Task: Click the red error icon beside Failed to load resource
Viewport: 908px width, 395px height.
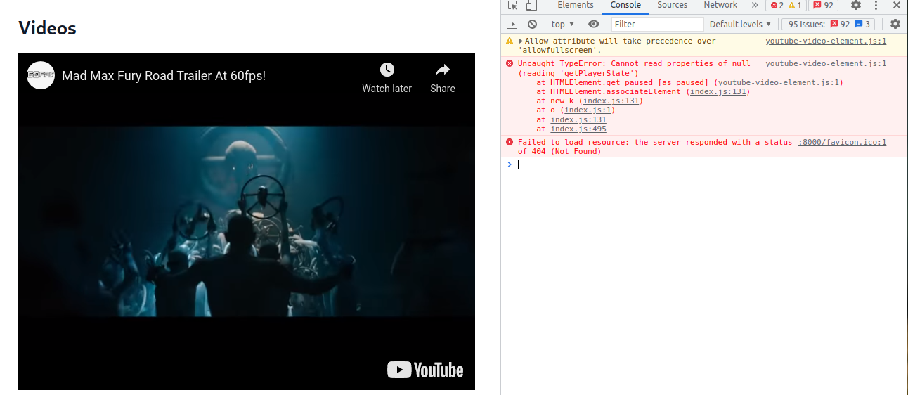Action: pyautogui.click(x=510, y=143)
